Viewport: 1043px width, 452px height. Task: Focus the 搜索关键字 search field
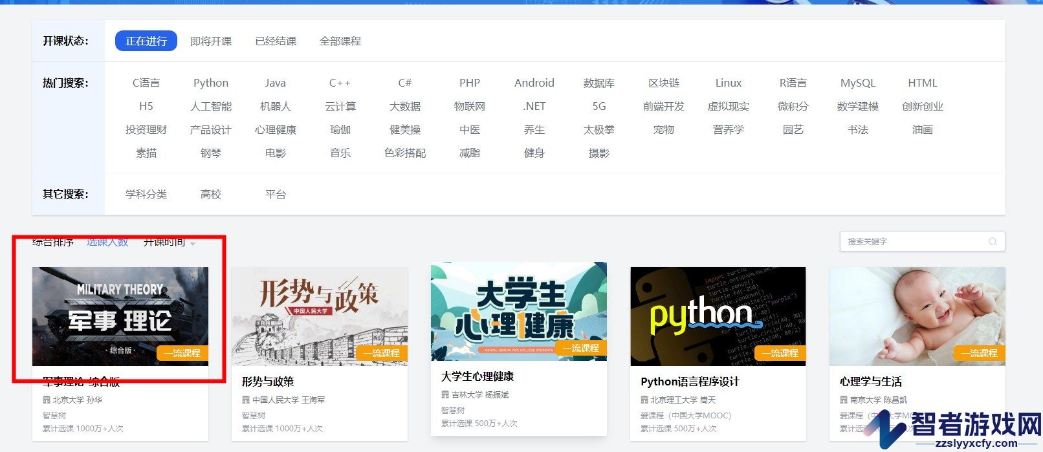(922, 241)
